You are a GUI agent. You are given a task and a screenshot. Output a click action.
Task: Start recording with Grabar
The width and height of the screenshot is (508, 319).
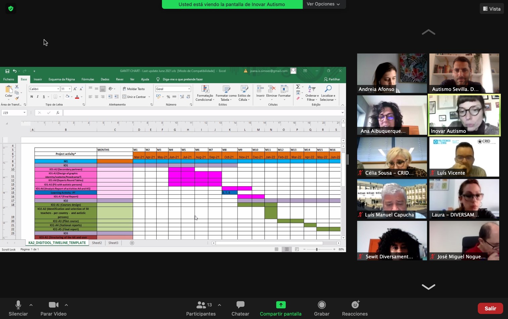pyautogui.click(x=321, y=308)
